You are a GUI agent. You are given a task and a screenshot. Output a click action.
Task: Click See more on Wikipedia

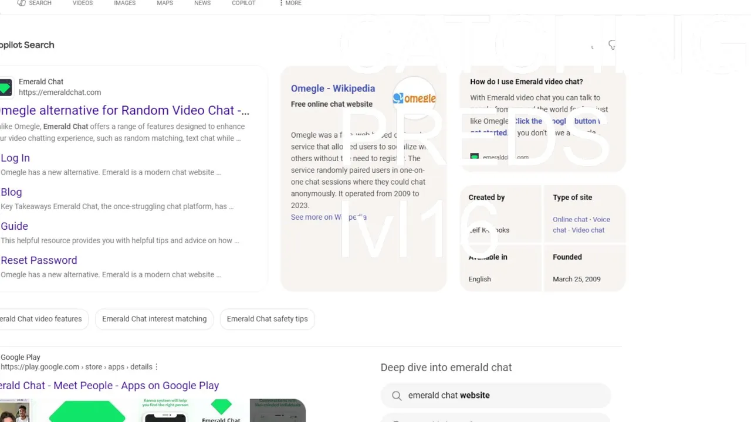coord(329,217)
